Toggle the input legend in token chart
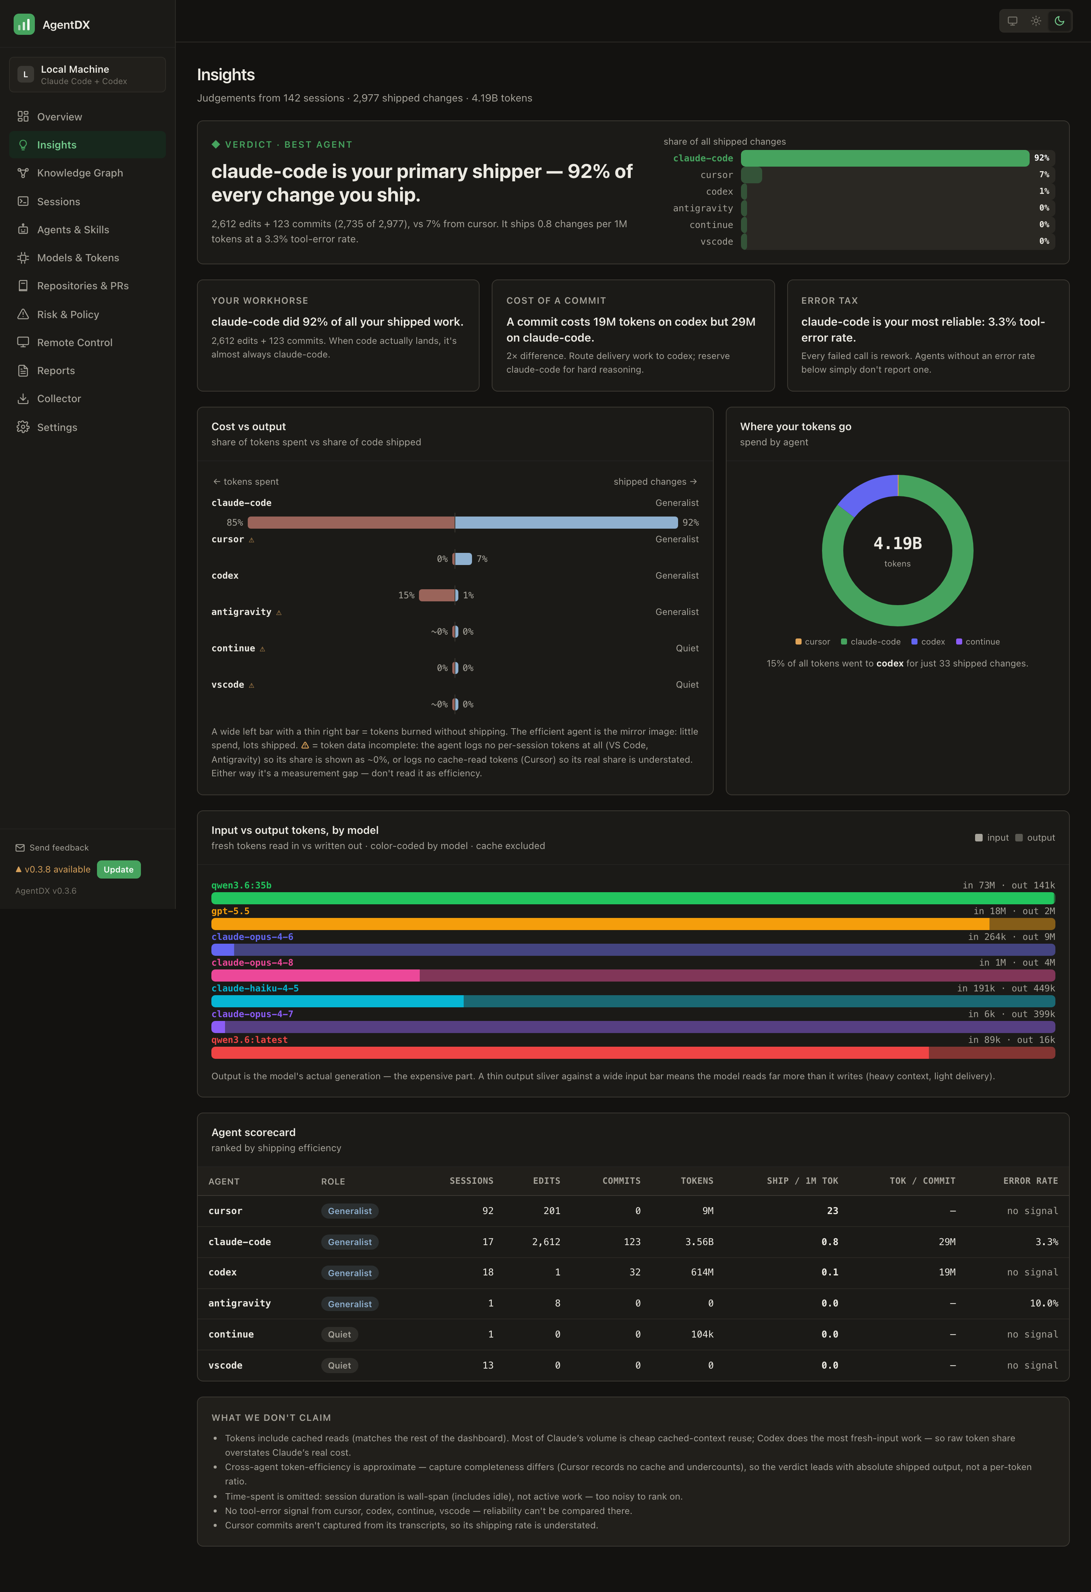1091x1592 pixels. pyautogui.click(x=992, y=838)
